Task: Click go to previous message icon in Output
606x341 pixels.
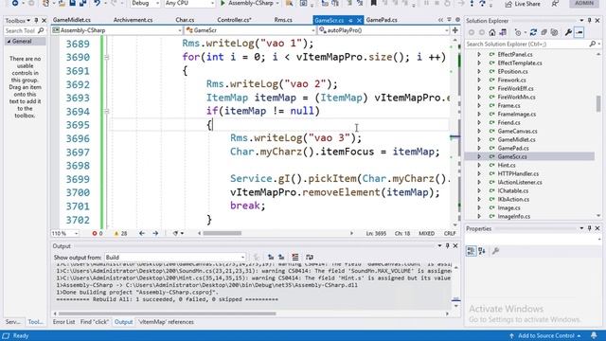Action: coord(271,257)
